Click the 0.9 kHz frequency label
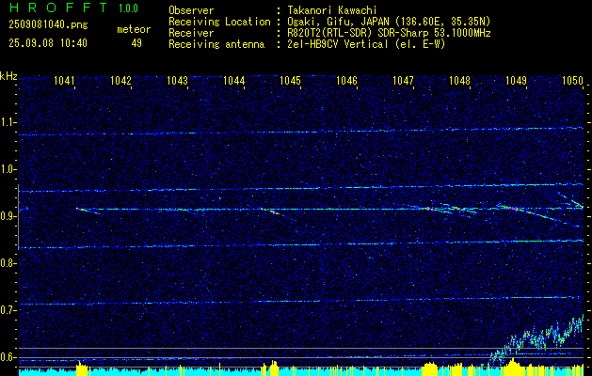 tap(8, 216)
